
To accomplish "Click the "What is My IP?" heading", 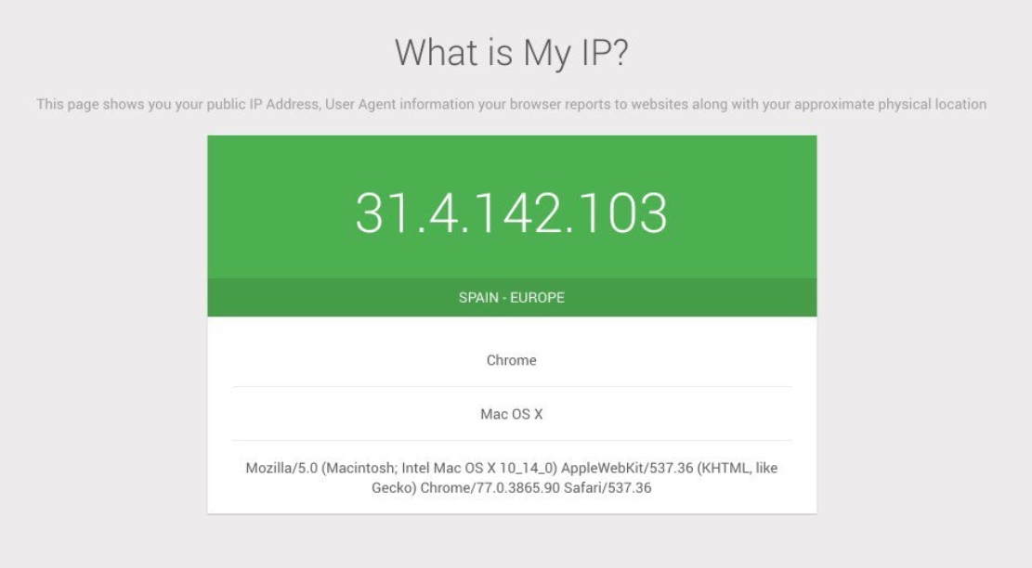I will pos(512,53).
